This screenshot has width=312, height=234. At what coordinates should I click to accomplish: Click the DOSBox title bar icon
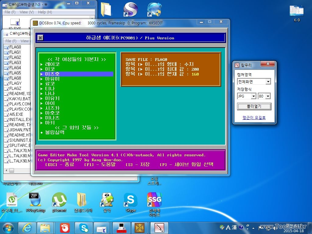tap(35, 23)
